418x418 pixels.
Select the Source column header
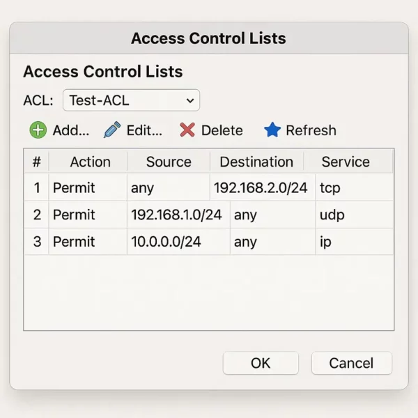click(169, 162)
